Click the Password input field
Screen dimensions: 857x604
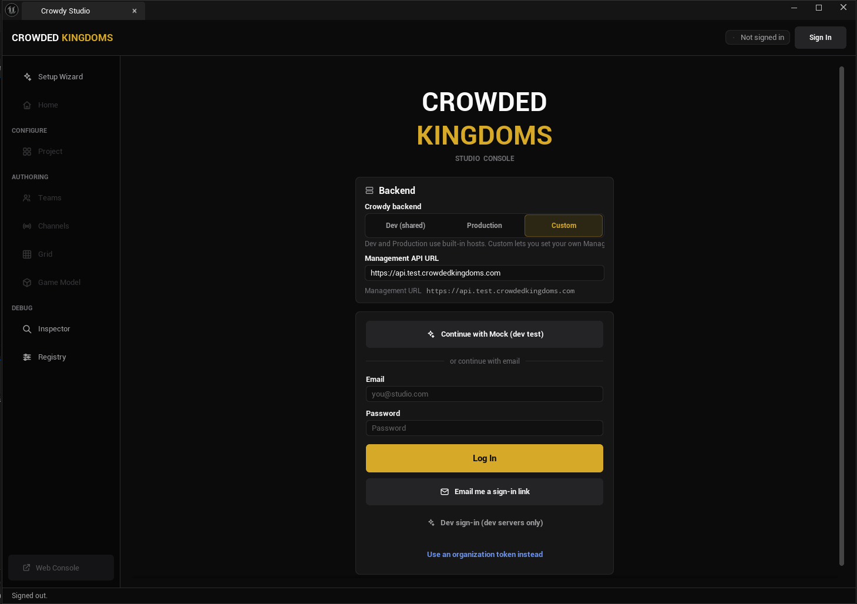pyautogui.click(x=485, y=428)
